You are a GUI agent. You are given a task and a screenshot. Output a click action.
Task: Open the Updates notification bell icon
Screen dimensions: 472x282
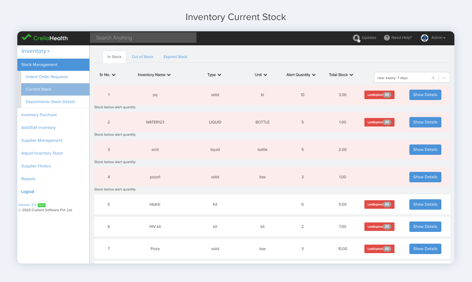tap(357, 38)
